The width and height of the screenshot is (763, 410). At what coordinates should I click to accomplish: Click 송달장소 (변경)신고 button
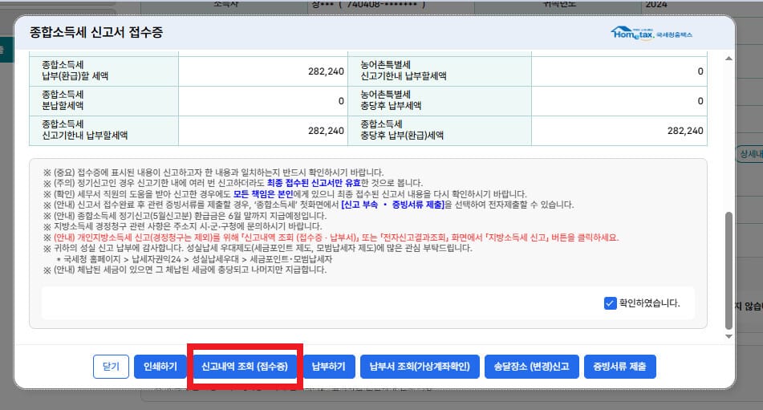pos(531,366)
